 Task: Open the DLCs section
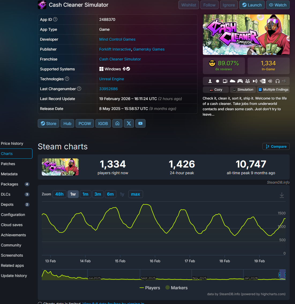coord(15,194)
